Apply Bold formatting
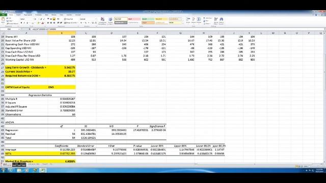This screenshot has height=183, width=326. tap(21, 23)
